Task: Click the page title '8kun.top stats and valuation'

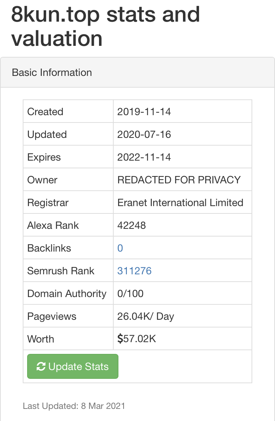Action: pos(106,26)
